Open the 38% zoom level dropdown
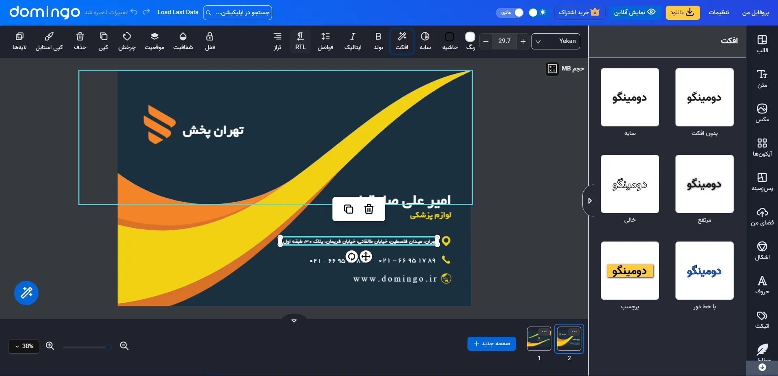778x376 pixels. point(24,346)
